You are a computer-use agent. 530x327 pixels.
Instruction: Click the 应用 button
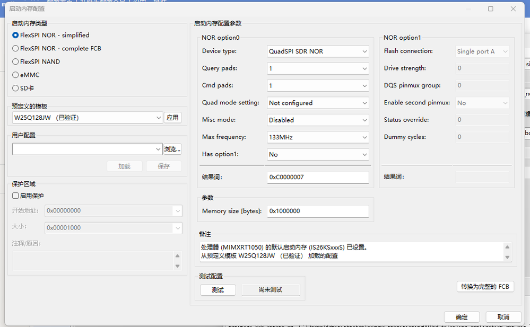[172, 118]
